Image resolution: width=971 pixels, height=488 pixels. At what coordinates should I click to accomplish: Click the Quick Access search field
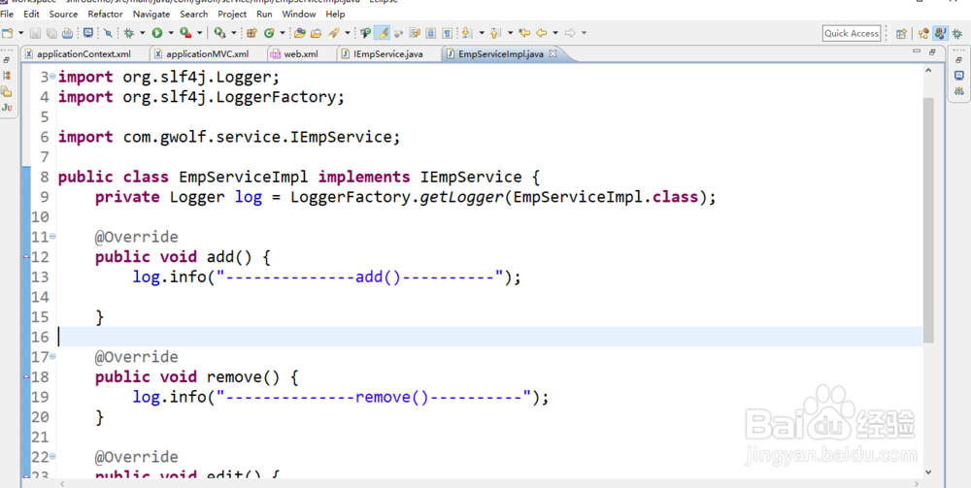(852, 33)
